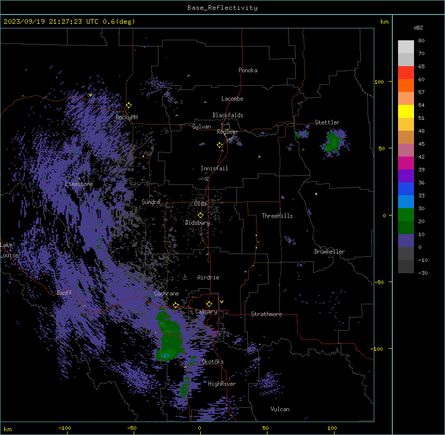Click the Lacombe town label
Image resolution: width=445 pixels, height=435 pixels.
point(232,99)
